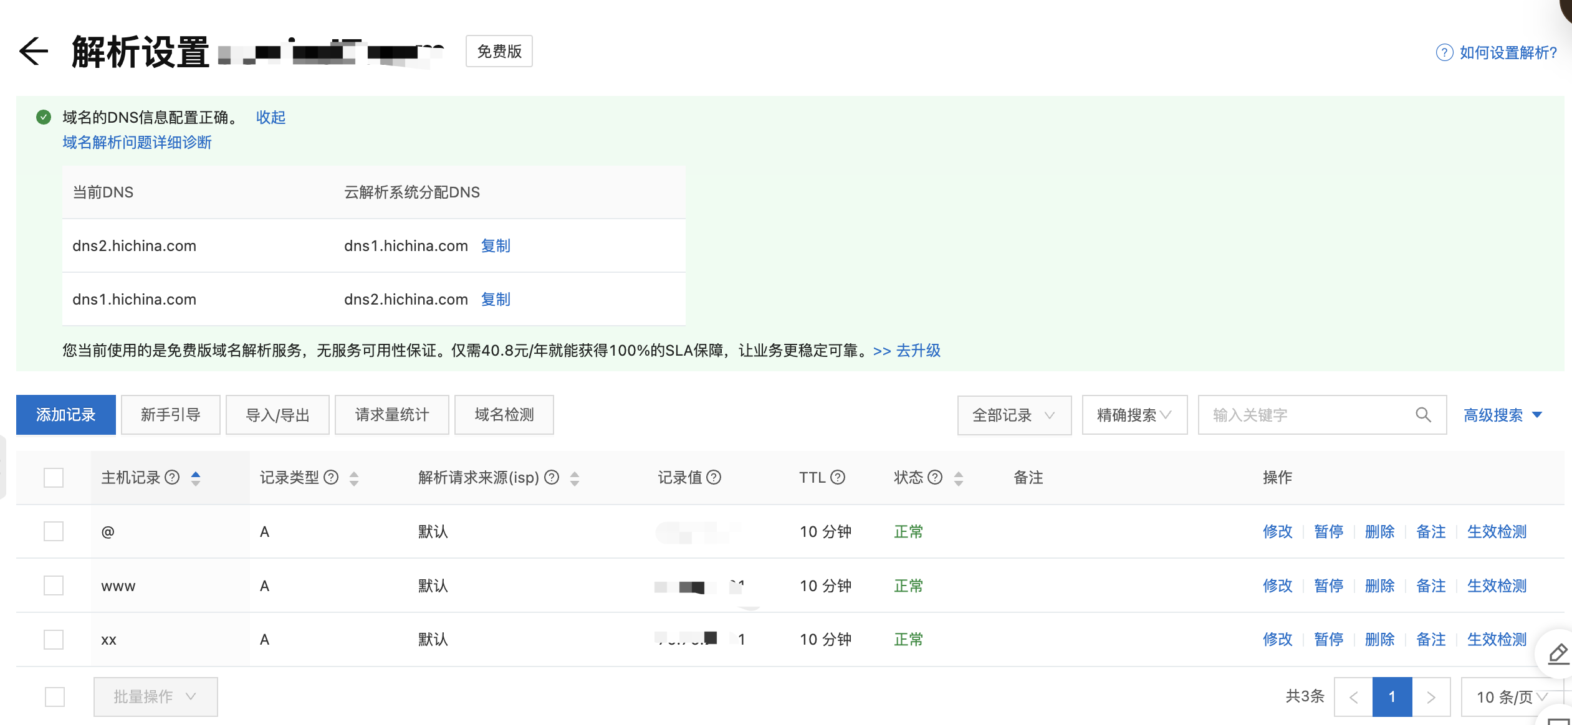Open the 请求量统计 tab button
The height and width of the screenshot is (725, 1572).
[x=391, y=415]
